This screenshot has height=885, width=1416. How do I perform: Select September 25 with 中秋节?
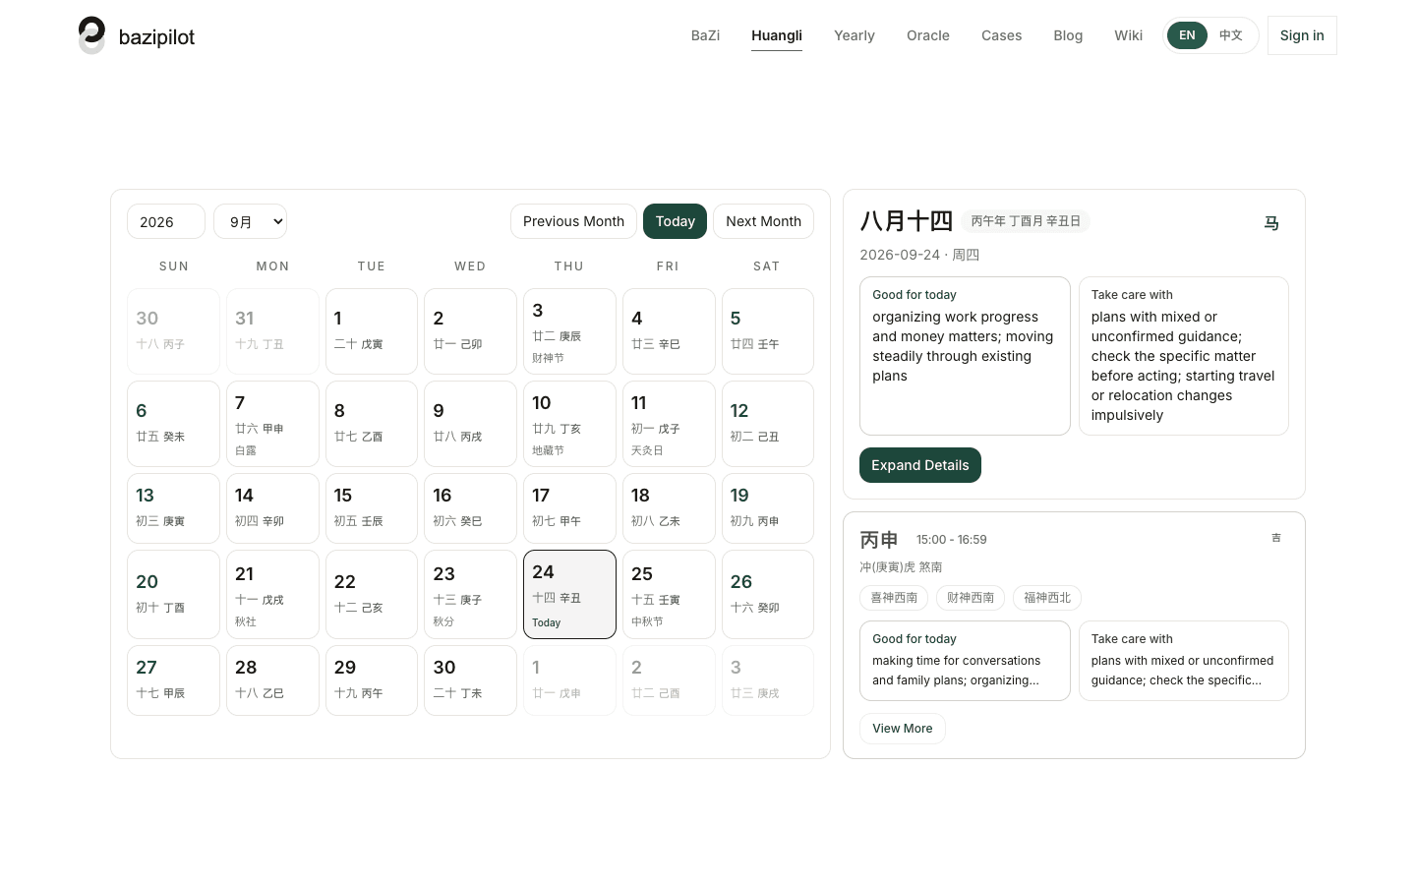pos(669,595)
